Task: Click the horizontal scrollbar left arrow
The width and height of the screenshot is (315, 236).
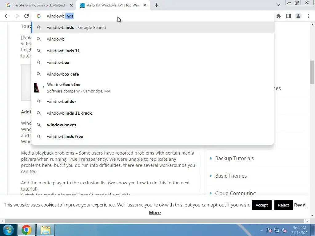Action: 2,221
